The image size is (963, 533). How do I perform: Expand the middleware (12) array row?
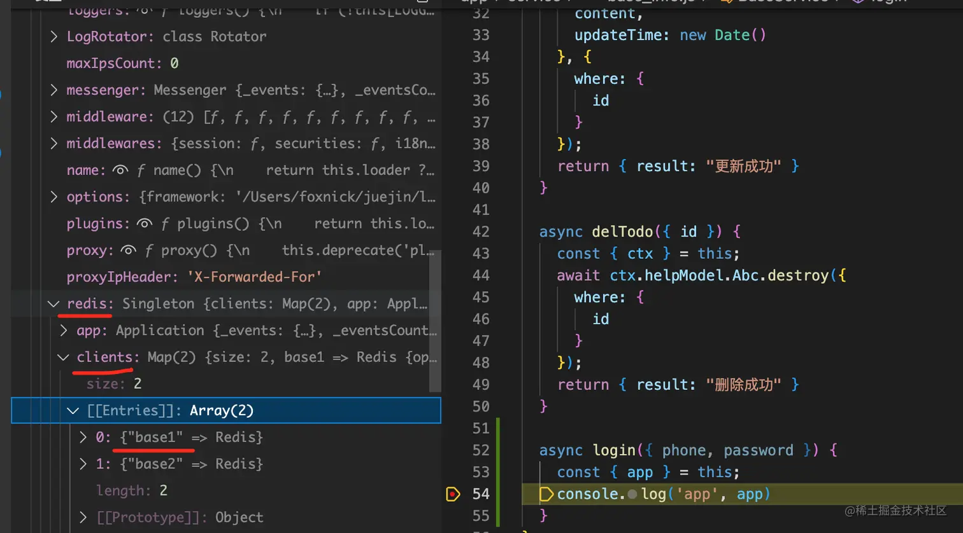coord(54,117)
